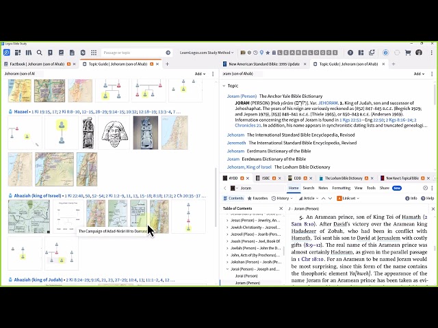The height and width of the screenshot is (328, 438).
Task: Open the JEHORAM variant link in the article
Action: click(328, 103)
